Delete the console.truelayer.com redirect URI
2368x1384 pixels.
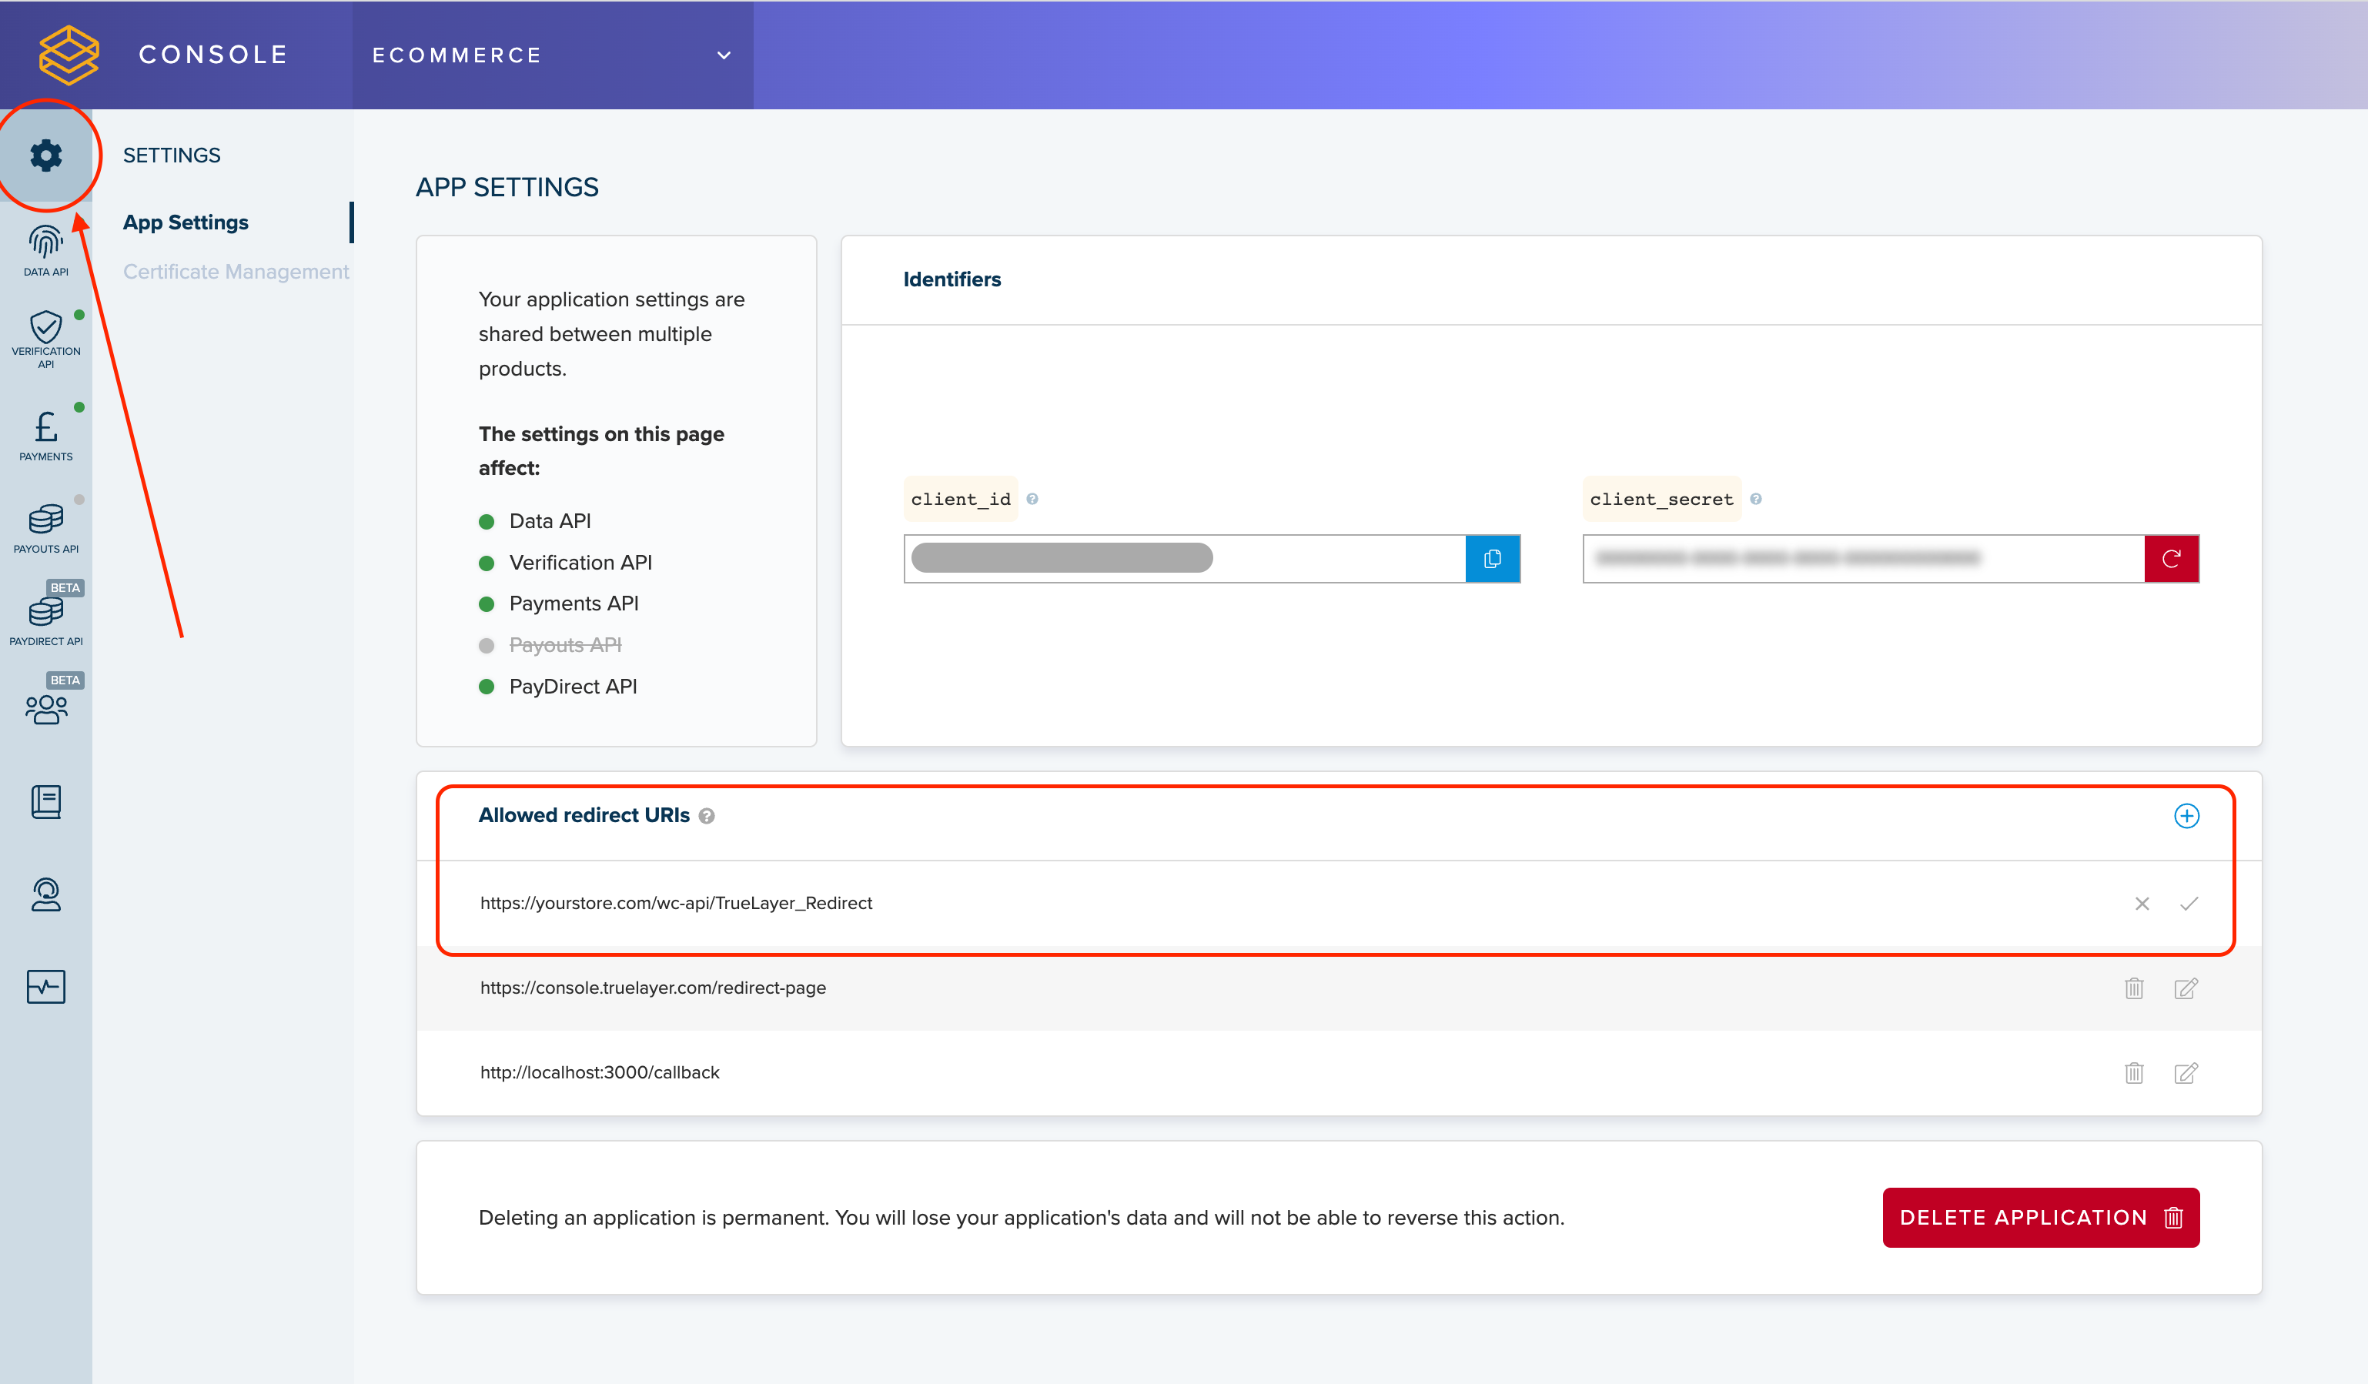click(x=2134, y=988)
